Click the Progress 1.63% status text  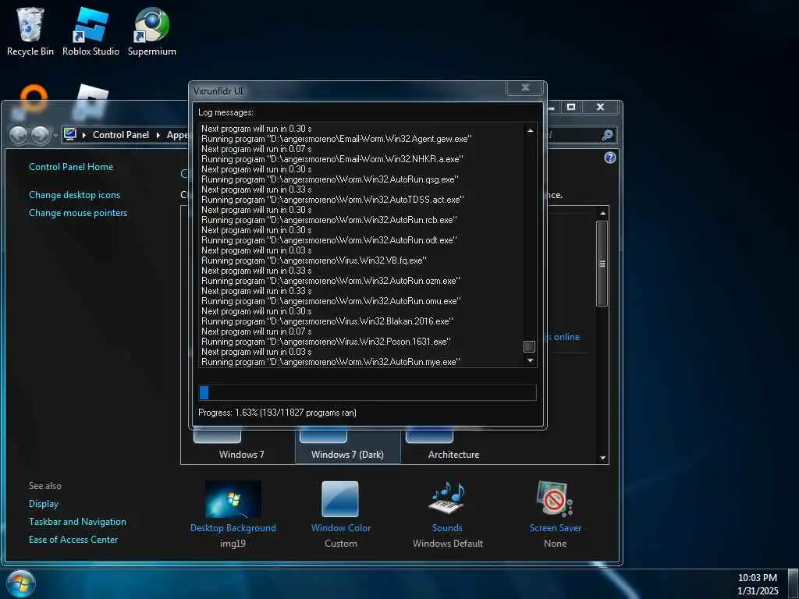[x=277, y=413]
